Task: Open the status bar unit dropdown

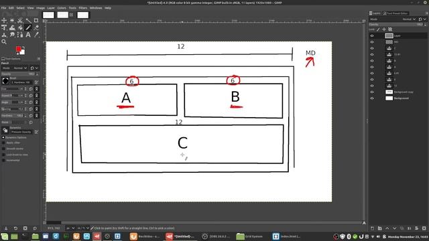Action: tap(70, 228)
